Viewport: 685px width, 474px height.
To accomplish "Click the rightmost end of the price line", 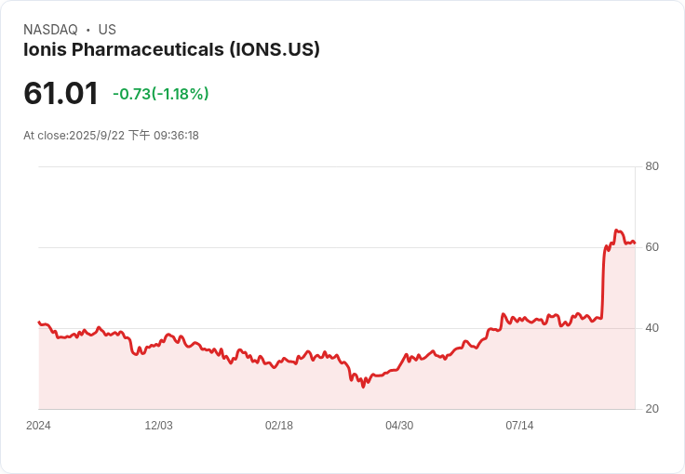I will (x=635, y=244).
